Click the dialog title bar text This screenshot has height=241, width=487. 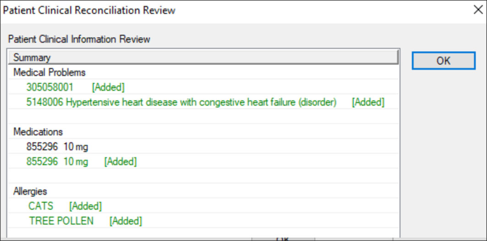click(89, 11)
